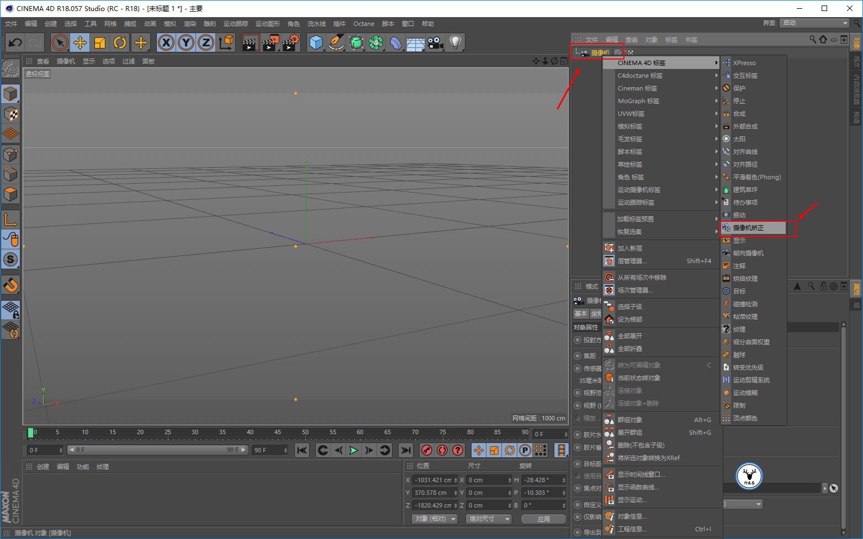
Task: Click the position X coordinate field
Action: pyautogui.click(x=433, y=480)
